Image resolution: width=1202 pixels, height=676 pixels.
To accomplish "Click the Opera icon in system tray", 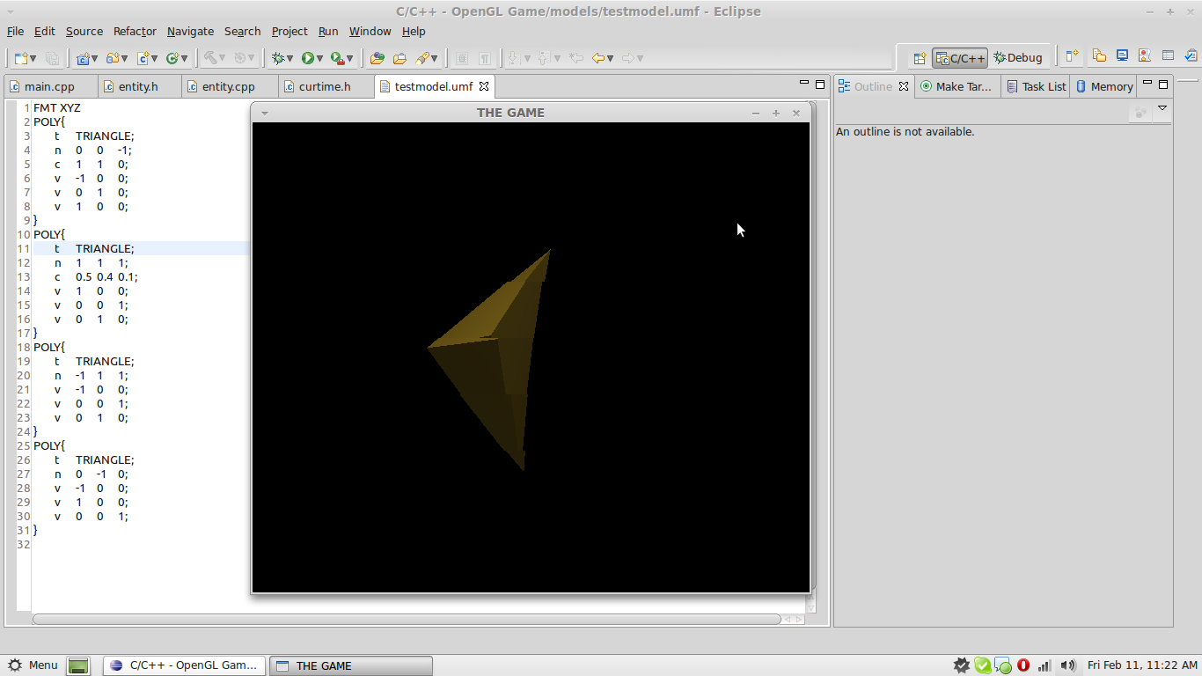I will [x=1023, y=665].
